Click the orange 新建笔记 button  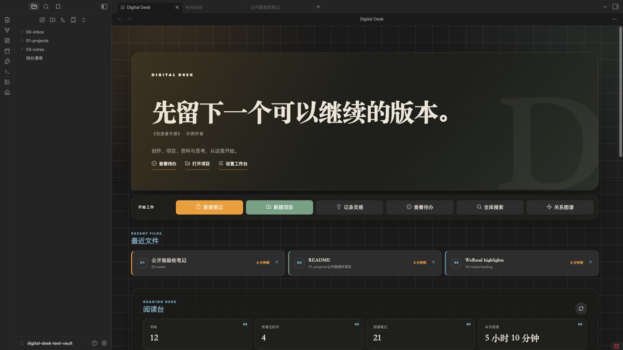pos(209,207)
